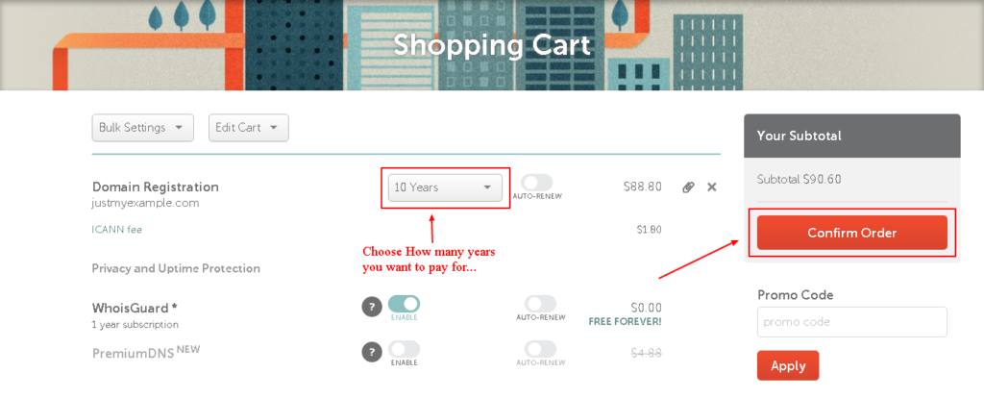Open WhoisGuard question mark help icon
The height and width of the screenshot is (398, 984).
tap(372, 307)
